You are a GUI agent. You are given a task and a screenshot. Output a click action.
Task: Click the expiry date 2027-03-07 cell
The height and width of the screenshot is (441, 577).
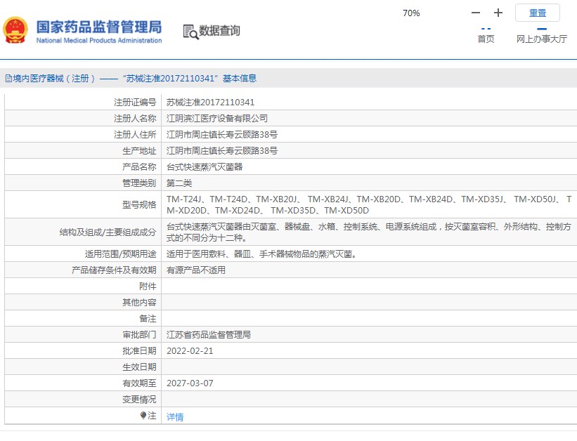189,383
